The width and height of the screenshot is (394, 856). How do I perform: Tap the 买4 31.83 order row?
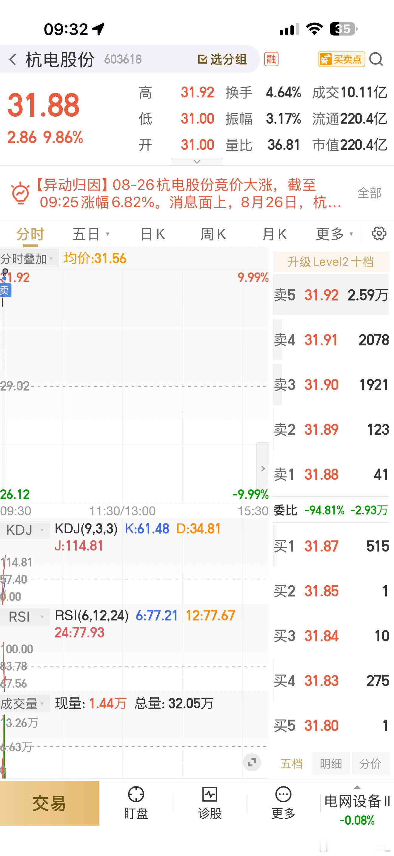tap(331, 681)
